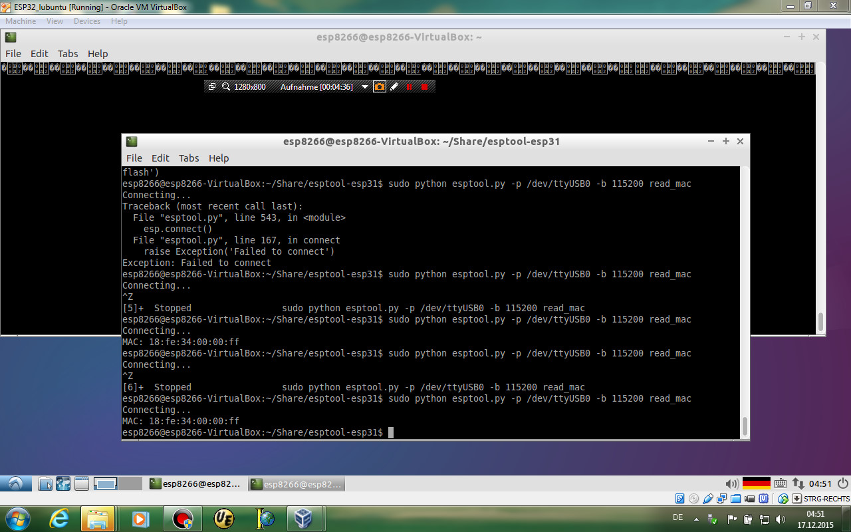The image size is (851, 532).
Task: Open the Tabs menu in the esptool-esp31 terminal
Action: 189,158
